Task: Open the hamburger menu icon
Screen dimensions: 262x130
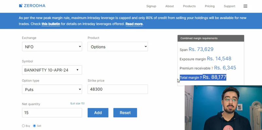Action: (245, 6)
